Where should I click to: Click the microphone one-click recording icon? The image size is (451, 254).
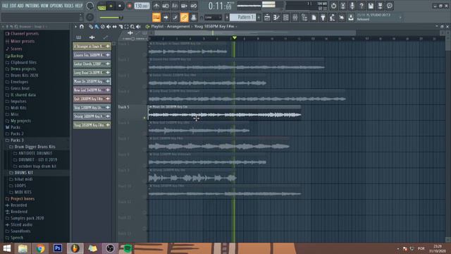click(x=352, y=6)
